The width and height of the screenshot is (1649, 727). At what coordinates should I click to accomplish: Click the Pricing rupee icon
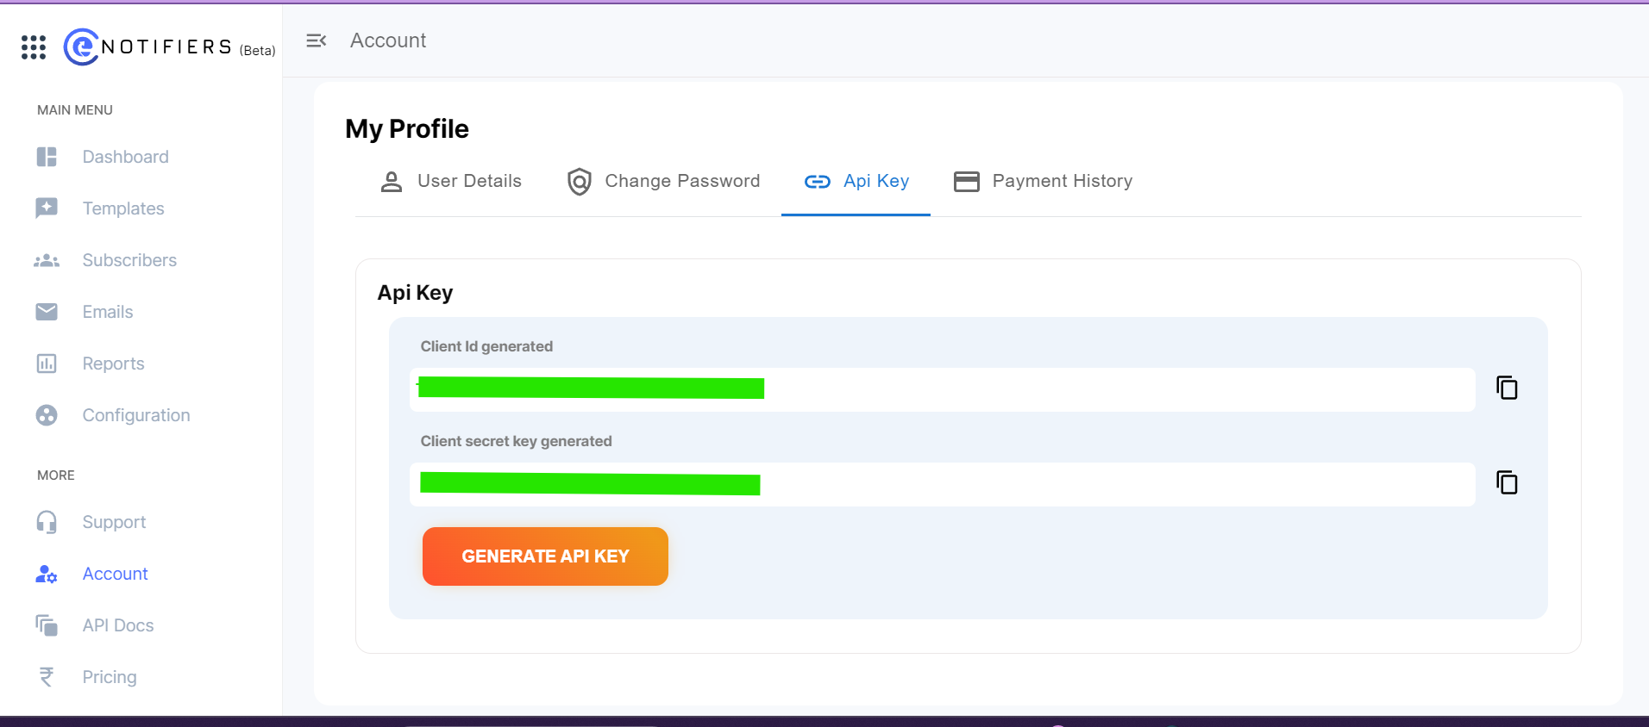47,677
